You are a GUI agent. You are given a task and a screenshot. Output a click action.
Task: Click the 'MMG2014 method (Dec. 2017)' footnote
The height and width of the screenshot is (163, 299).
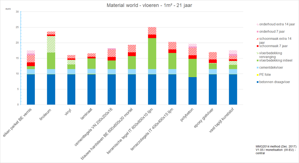(276, 147)
